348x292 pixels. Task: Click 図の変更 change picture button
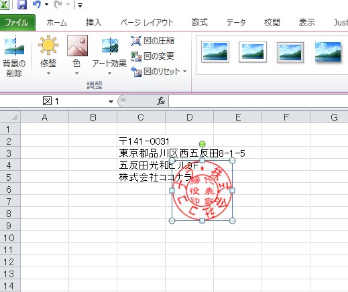coord(152,56)
